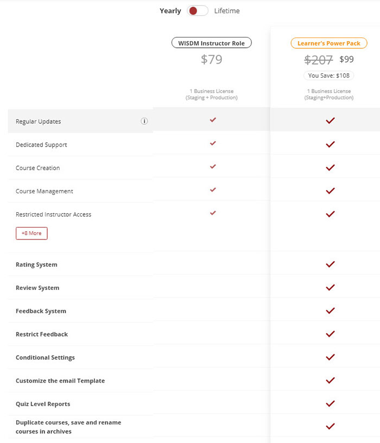Click the $79 Instructor Role price
Screen dimensions: 380x443
pyautogui.click(x=212, y=59)
